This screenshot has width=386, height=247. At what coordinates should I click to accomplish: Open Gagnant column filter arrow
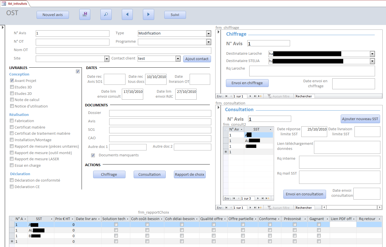point(327,219)
